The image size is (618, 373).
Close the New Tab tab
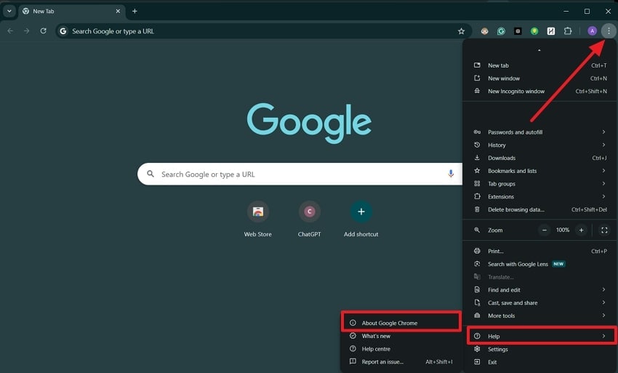tap(118, 11)
